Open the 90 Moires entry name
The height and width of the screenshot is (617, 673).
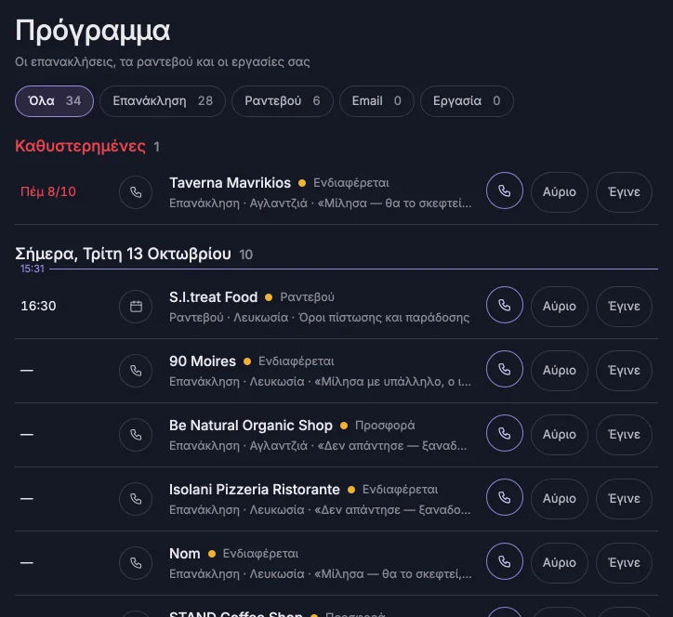tap(203, 361)
